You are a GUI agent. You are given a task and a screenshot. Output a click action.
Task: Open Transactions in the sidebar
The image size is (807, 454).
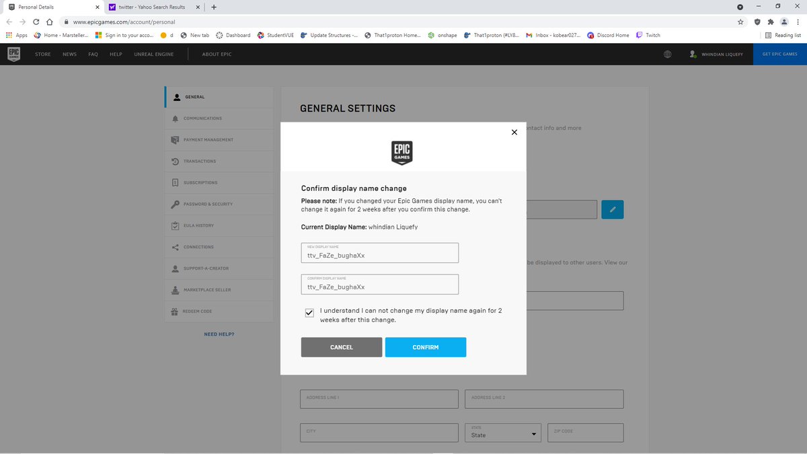[219, 161]
